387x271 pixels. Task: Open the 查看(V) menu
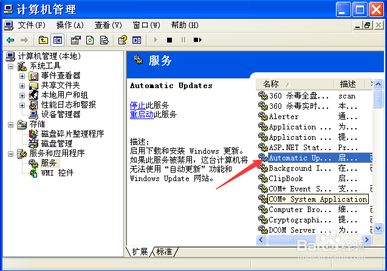[x=108, y=25]
